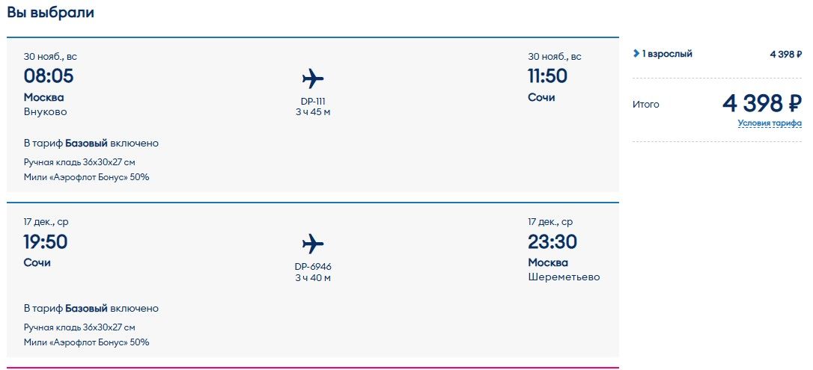This screenshot has width=813, height=370.
Task: Click the Внуково airport label
Action: pyautogui.click(x=45, y=112)
